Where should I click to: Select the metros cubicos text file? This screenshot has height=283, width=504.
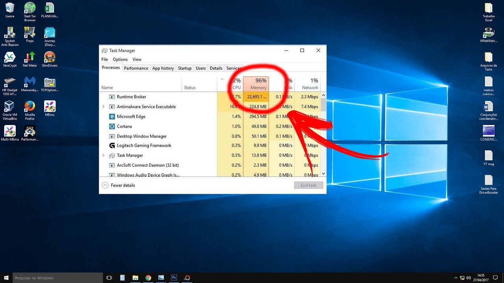[488, 86]
